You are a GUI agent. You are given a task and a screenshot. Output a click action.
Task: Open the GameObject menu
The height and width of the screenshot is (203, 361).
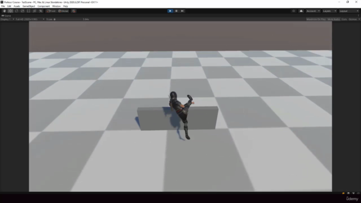(29, 6)
